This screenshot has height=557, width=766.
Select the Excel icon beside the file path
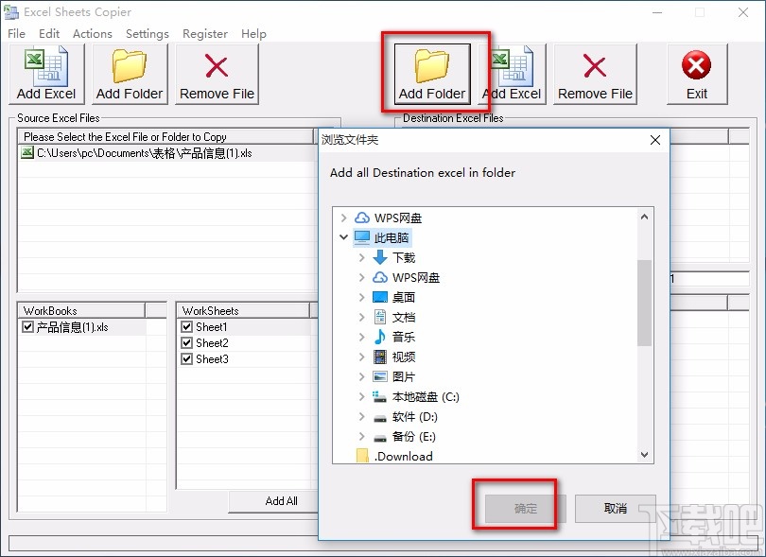[x=27, y=151]
